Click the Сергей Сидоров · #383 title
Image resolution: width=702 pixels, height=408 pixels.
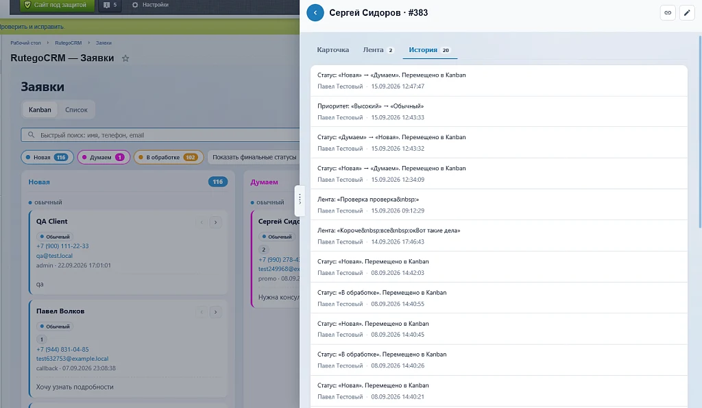[x=378, y=12]
